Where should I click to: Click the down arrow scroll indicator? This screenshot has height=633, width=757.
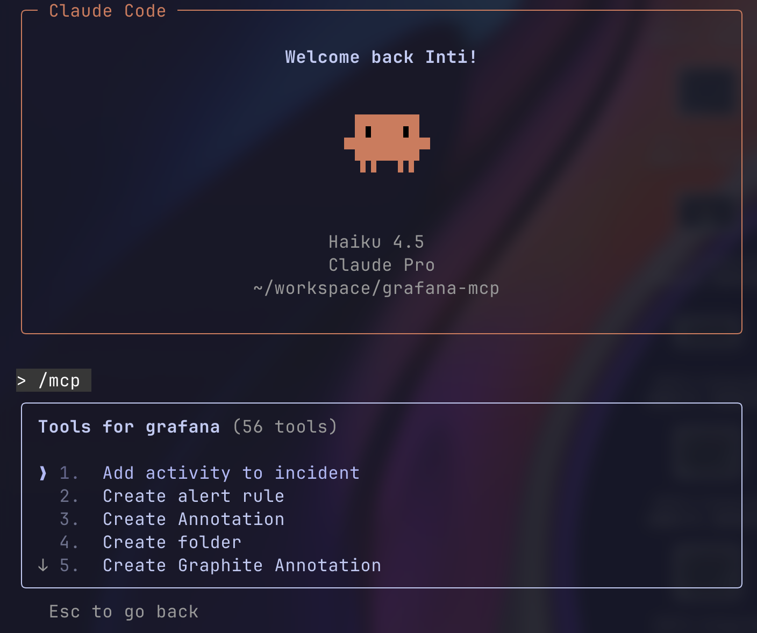pos(43,565)
